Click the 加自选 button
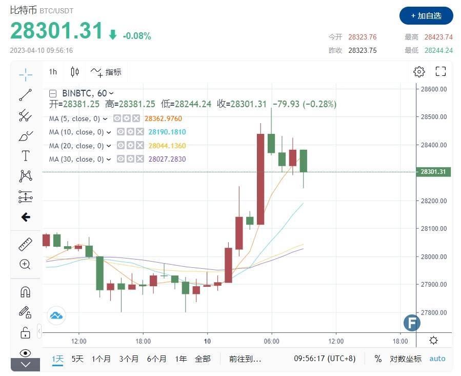The image size is (461, 376). [426, 16]
